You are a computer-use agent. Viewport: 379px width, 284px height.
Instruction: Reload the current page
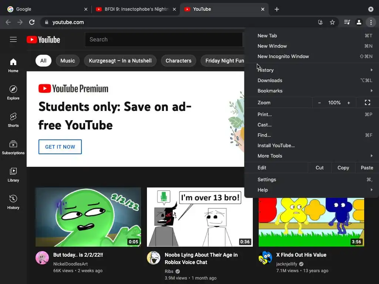click(32, 22)
